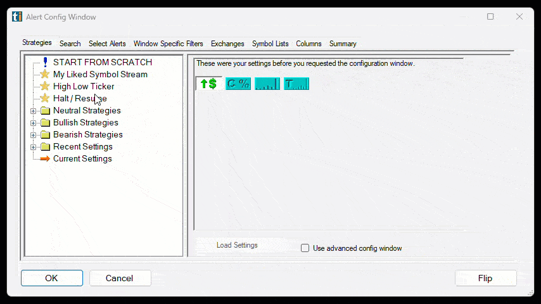Select the Bearish Strategies label
Screen dimensions: 541x304
[87, 134]
